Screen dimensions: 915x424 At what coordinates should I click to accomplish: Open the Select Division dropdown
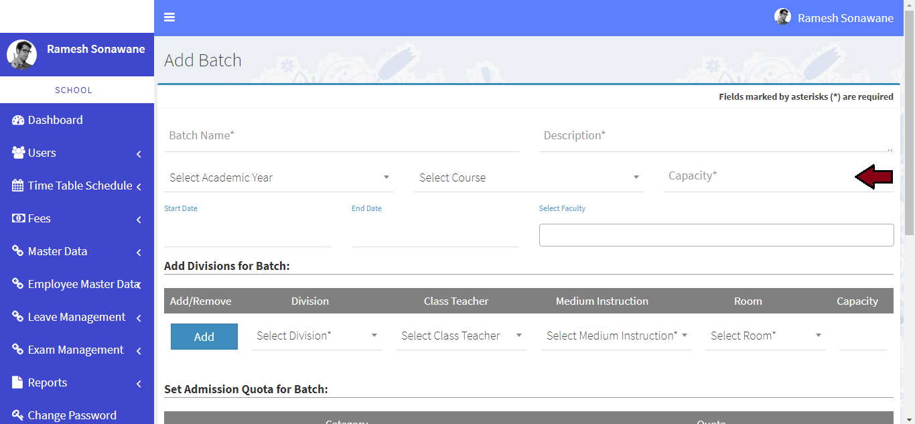[316, 336]
